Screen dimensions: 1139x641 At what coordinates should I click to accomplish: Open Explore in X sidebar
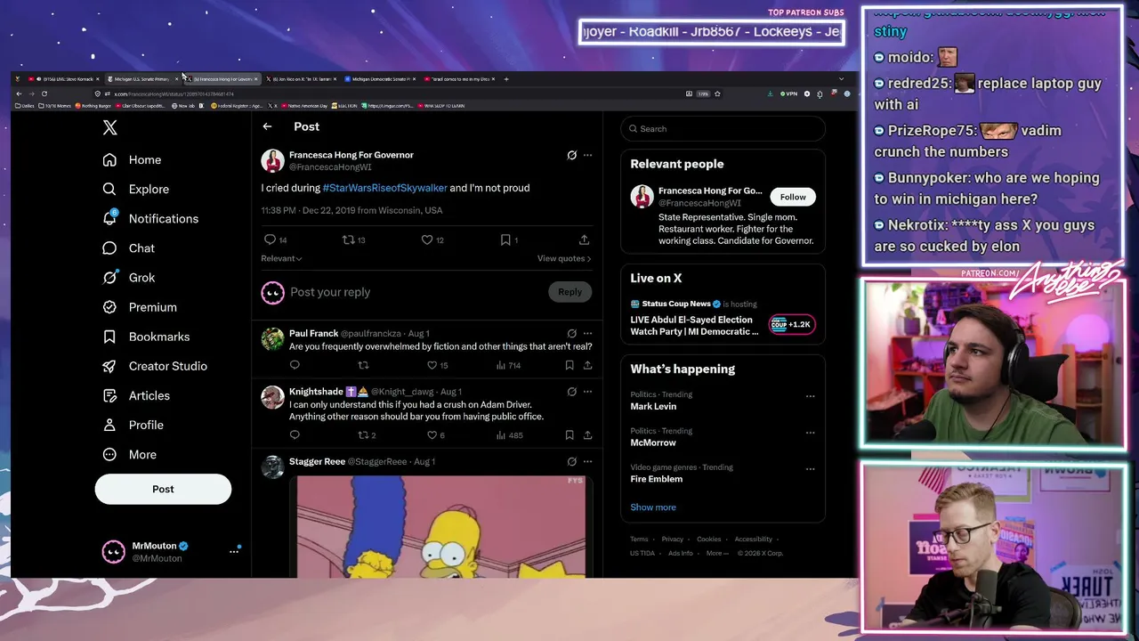click(x=135, y=189)
